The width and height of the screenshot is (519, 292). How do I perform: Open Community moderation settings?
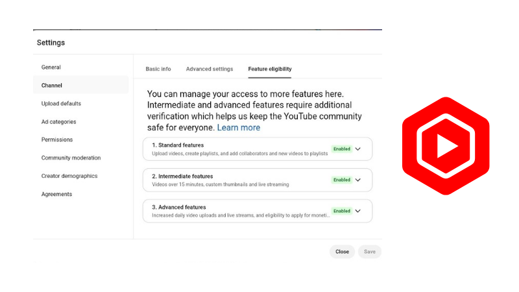71,158
